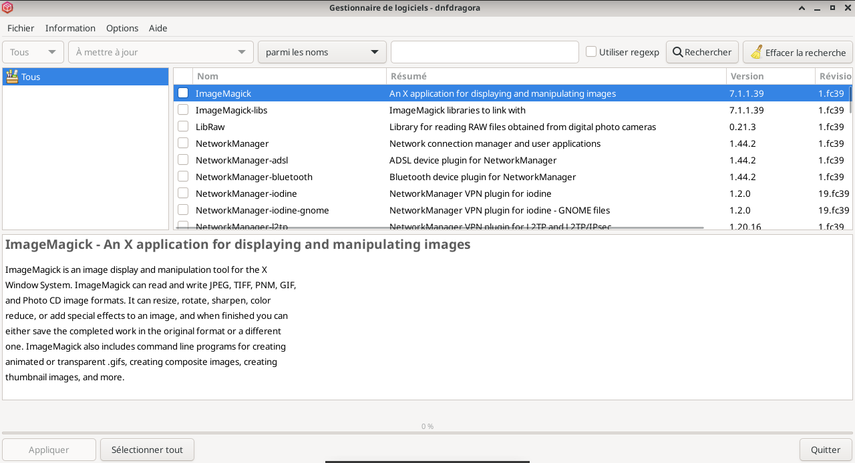Sort by the Version column header
The height and width of the screenshot is (463, 855).
tap(771, 76)
